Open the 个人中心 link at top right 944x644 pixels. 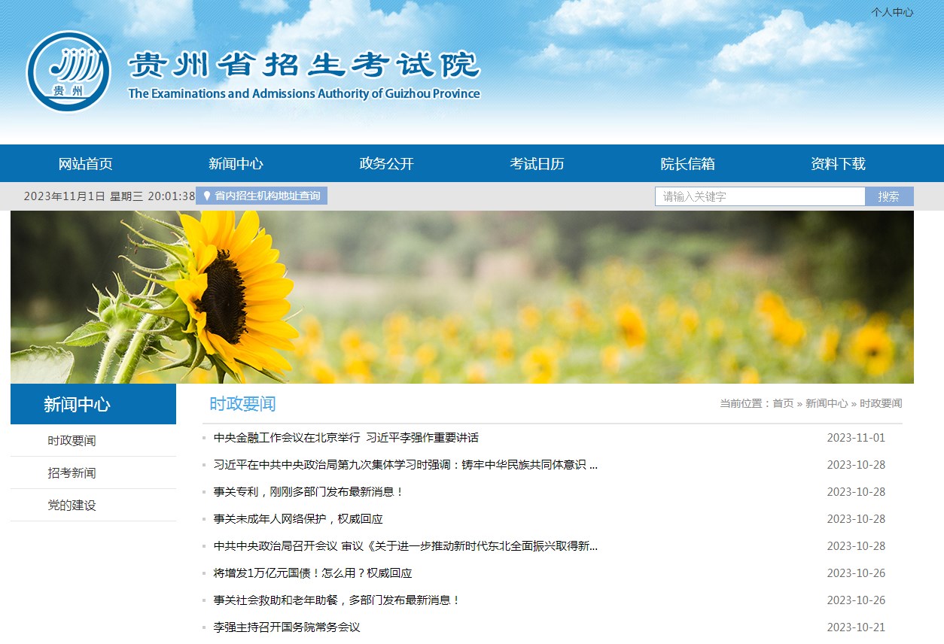(893, 13)
